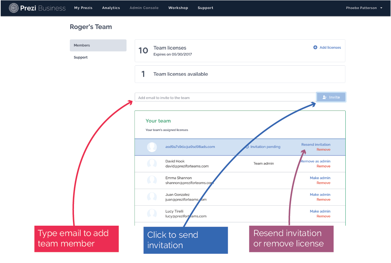Focus the add email invite field

(x=225, y=97)
